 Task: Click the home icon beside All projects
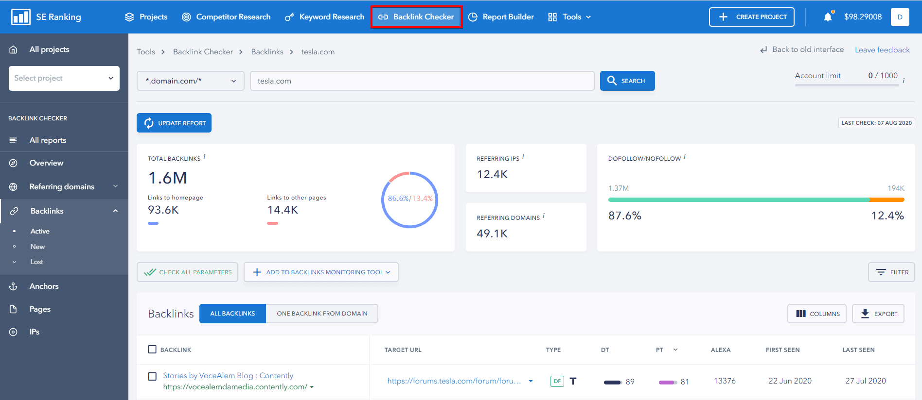pos(14,50)
